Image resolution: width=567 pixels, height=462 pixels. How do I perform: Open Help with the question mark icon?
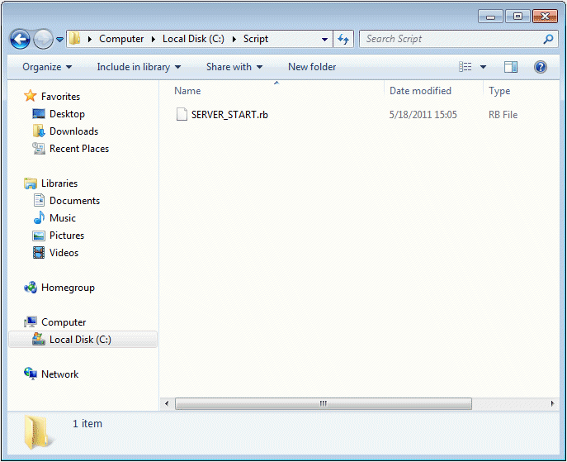coord(541,67)
